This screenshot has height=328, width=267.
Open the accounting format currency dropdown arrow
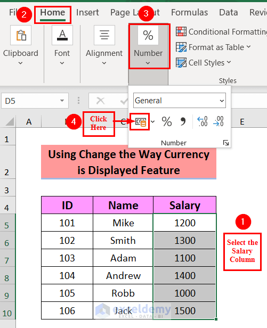coord(153,122)
